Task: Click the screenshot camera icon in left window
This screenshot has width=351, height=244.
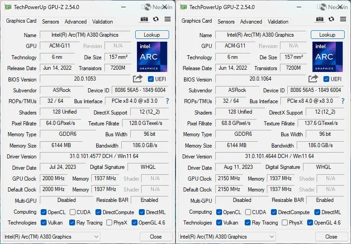Action: 144,19
